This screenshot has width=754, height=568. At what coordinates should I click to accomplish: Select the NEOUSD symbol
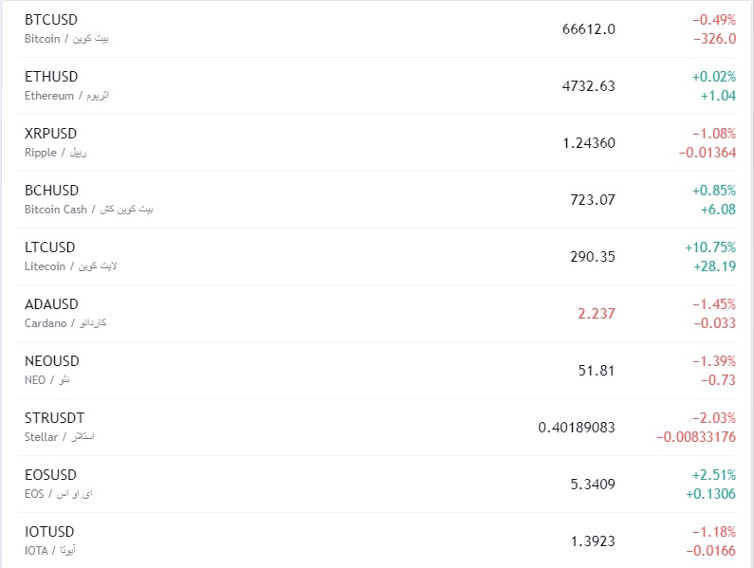point(51,361)
